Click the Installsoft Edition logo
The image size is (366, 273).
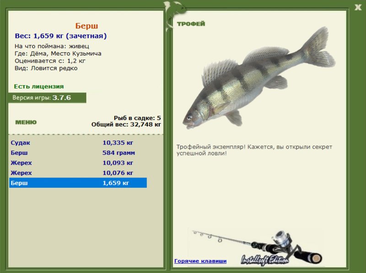tap(265, 259)
